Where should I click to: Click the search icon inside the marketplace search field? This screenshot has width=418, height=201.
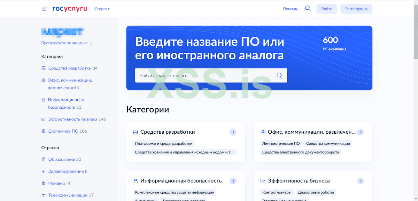pos(279,75)
